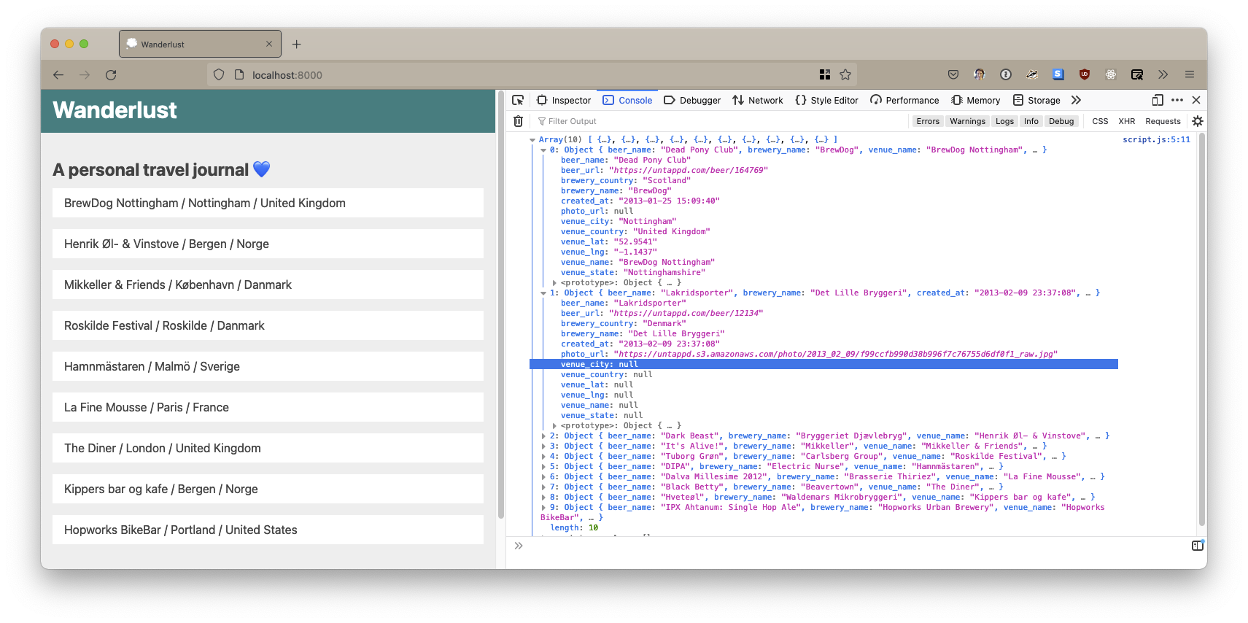Viewport: 1248px width, 623px height.
Task: Open the script.js:5:11 source link
Action: 1156,139
